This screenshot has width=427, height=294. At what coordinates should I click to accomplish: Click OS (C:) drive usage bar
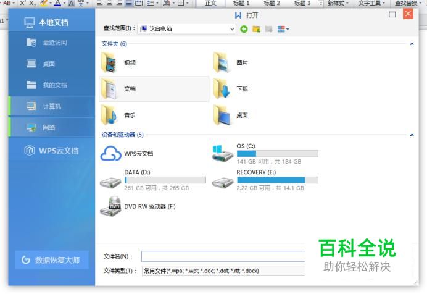pos(278,154)
